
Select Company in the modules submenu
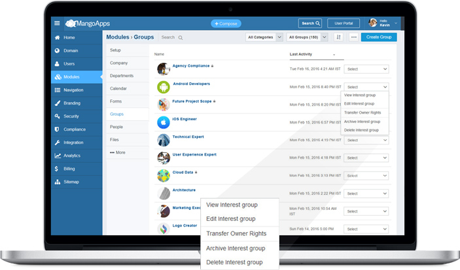(128, 63)
